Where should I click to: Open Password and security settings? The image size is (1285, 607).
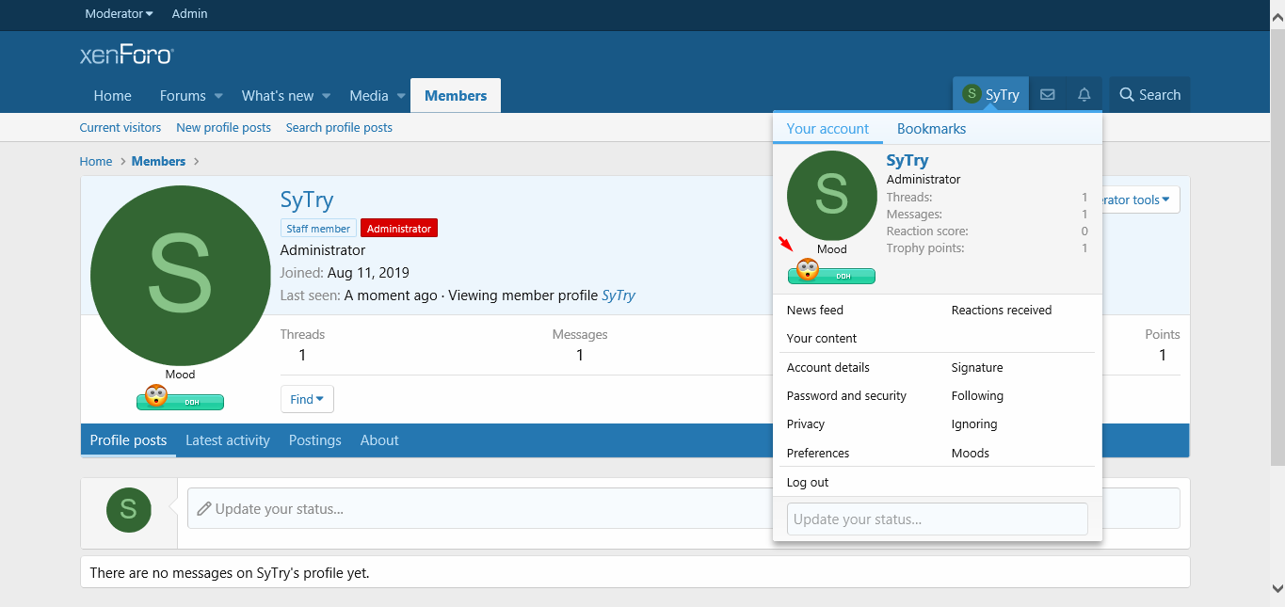[846, 396]
